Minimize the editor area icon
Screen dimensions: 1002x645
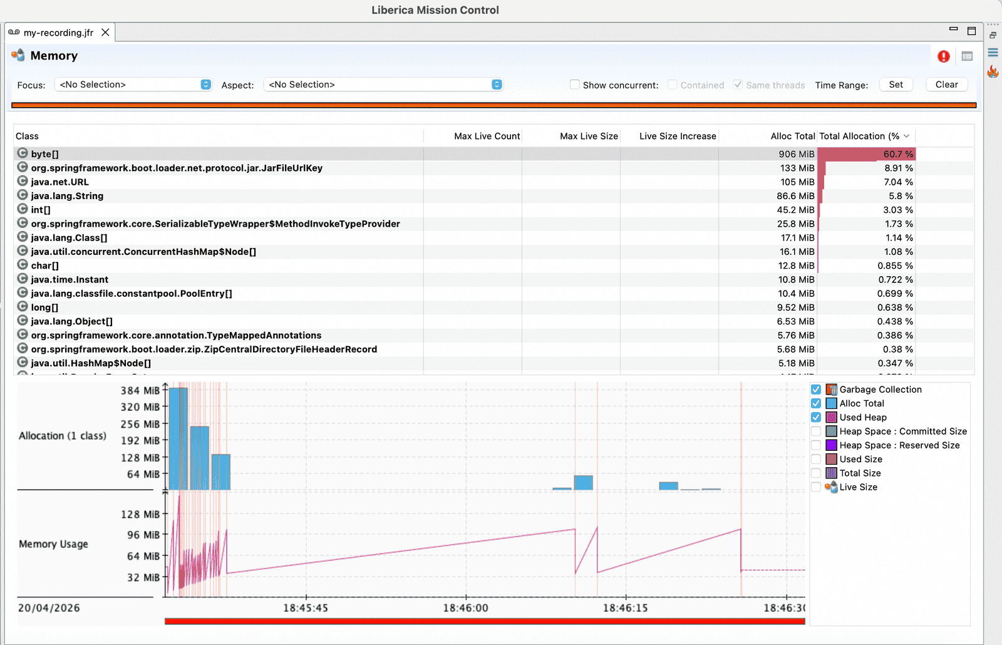coord(954,29)
